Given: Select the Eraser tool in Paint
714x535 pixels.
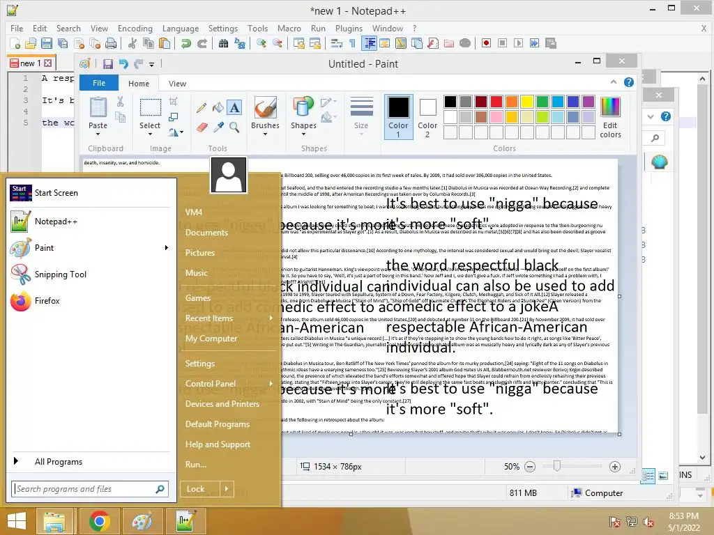Looking at the screenshot, I should point(202,127).
